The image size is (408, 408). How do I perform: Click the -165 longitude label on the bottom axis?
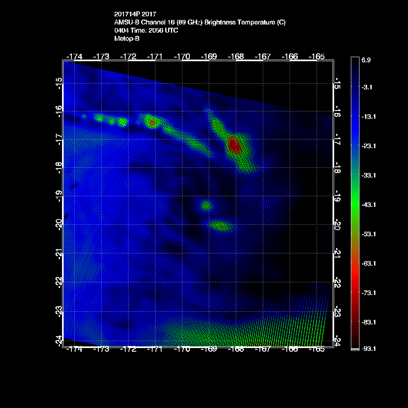317,349
